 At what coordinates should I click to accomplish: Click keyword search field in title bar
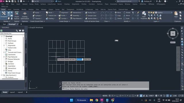127,1
